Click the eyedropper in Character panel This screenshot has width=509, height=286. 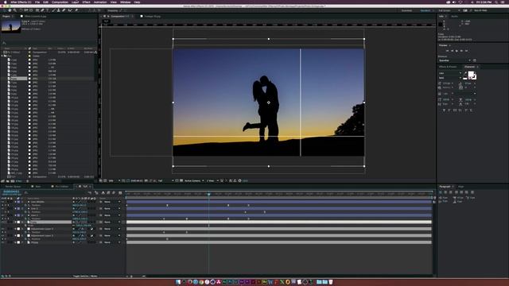(464, 74)
